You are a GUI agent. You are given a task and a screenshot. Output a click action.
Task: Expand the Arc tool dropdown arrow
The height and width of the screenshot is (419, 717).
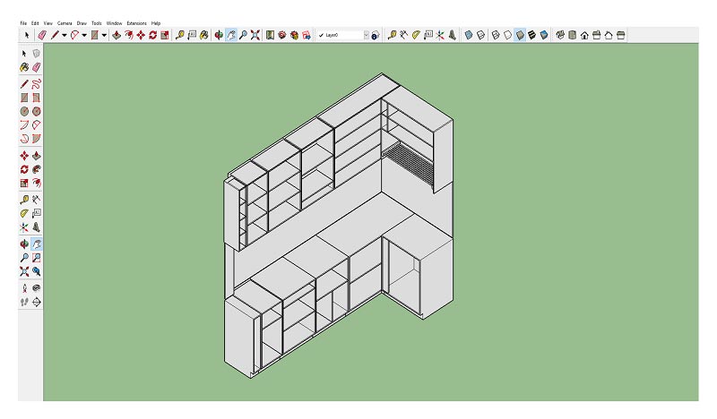pyautogui.click(x=84, y=35)
